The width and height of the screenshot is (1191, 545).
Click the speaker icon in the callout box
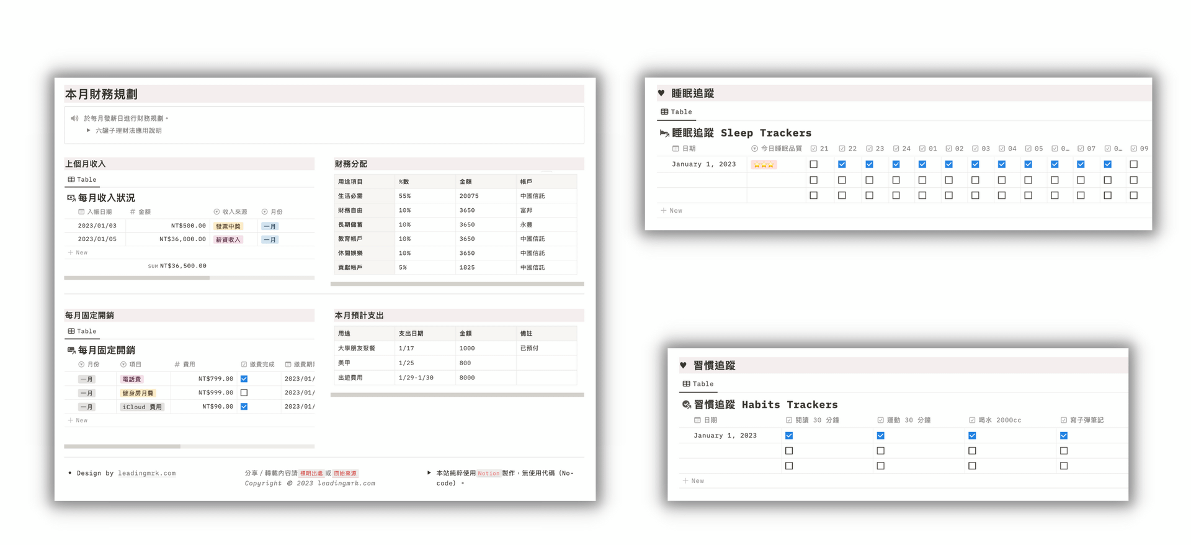(74, 118)
